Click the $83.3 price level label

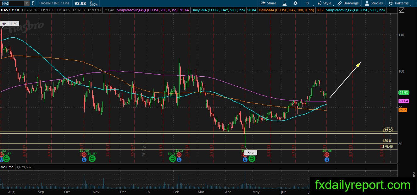(x=388, y=129)
